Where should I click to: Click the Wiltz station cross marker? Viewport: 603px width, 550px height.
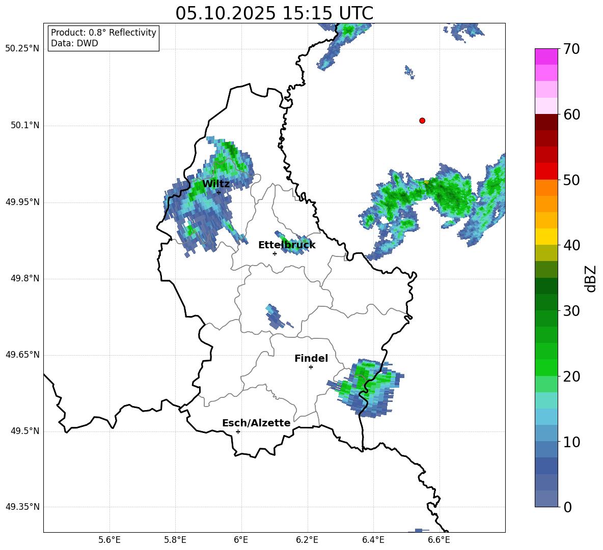pos(218,192)
